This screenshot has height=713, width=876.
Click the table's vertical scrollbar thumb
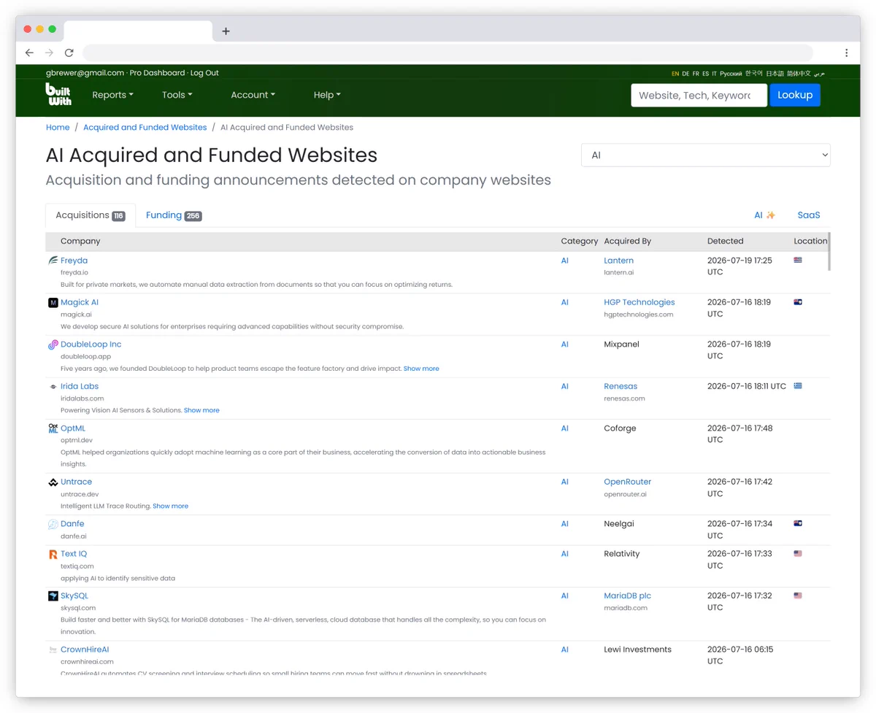point(829,252)
